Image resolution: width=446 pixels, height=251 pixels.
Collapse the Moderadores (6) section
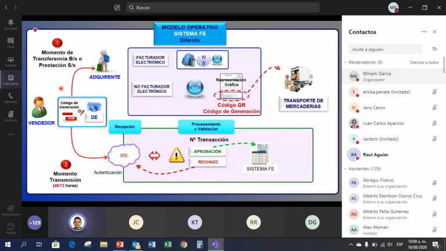[346, 62]
